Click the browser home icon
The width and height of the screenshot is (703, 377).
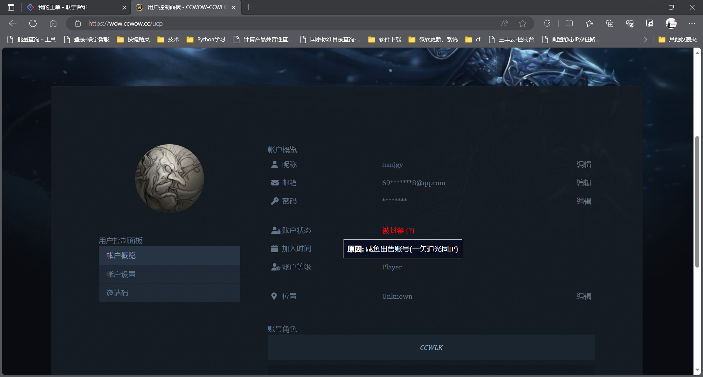coord(53,23)
